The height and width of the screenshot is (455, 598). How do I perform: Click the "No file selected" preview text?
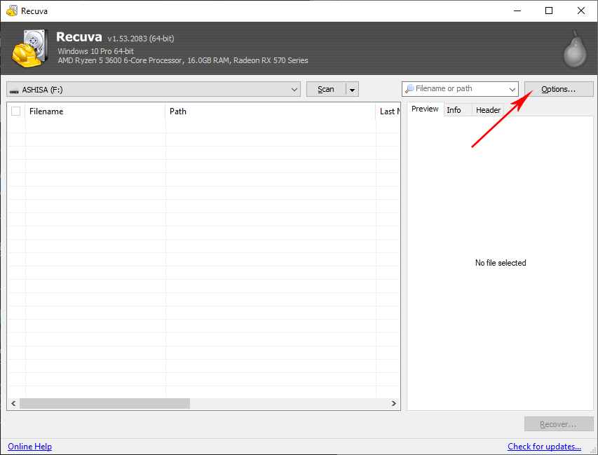pyautogui.click(x=501, y=263)
